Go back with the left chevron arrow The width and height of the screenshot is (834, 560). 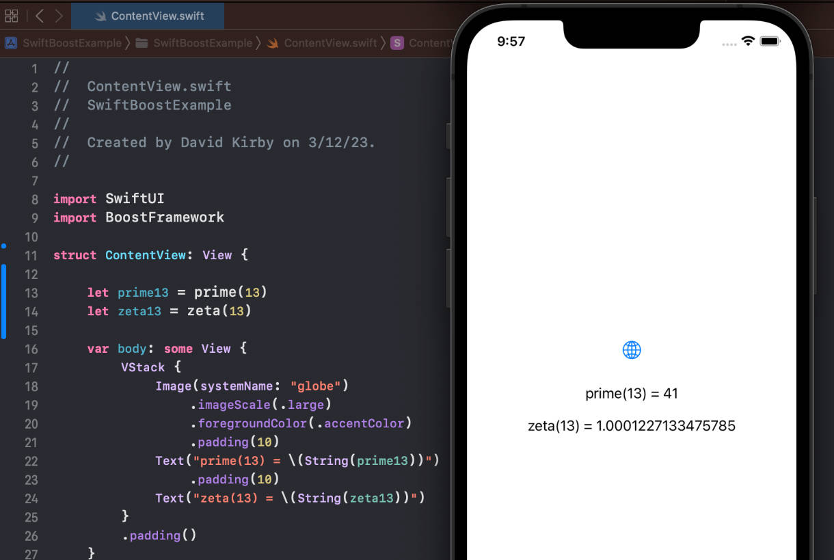(x=39, y=16)
